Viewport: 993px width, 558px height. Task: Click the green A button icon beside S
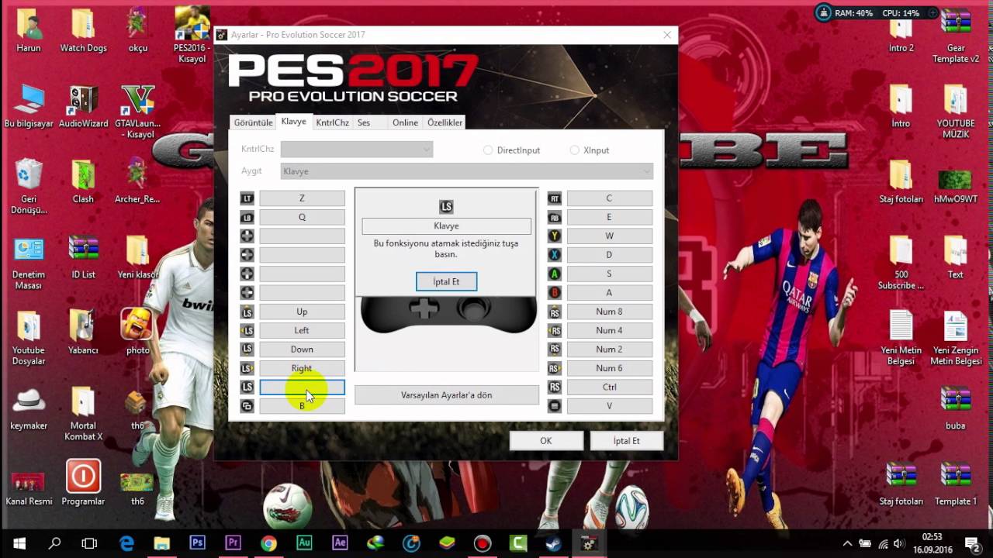point(555,274)
